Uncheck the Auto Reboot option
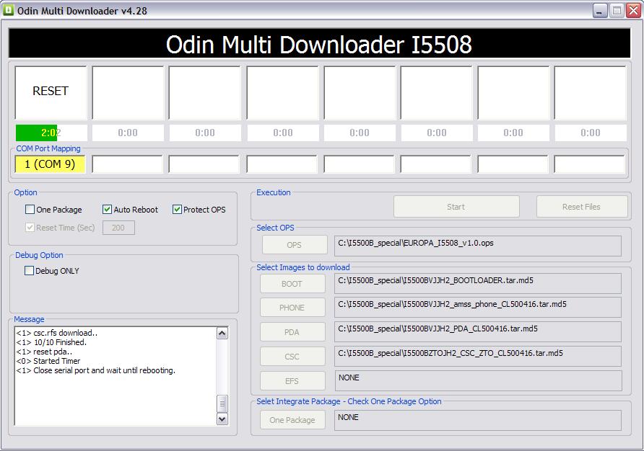 (x=108, y=210)
